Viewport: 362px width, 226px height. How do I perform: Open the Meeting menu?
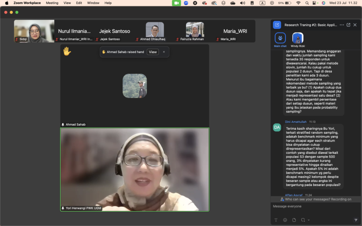click(x=52, y=3)
